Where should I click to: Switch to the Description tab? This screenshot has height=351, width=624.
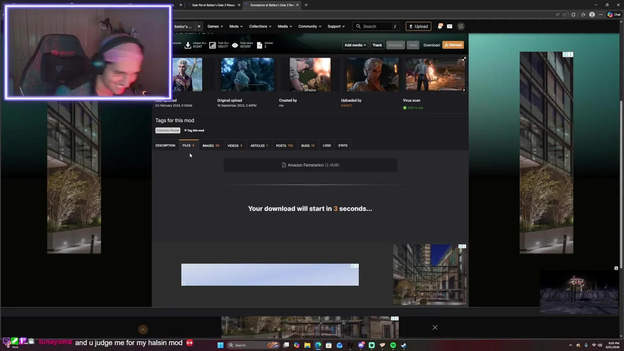165,145
